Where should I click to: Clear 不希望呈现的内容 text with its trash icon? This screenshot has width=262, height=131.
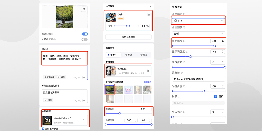(x=84, y=101)
